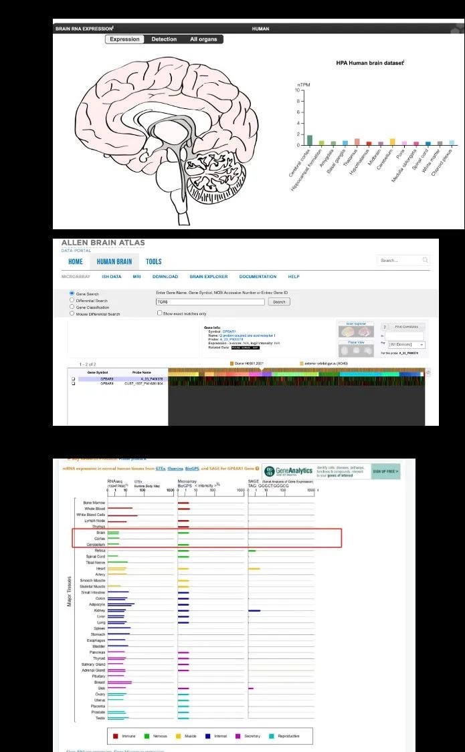Viewport: 465px width, 752px height.
Task: Open the DOCUMENTATION link
Action: coord(258,277)
